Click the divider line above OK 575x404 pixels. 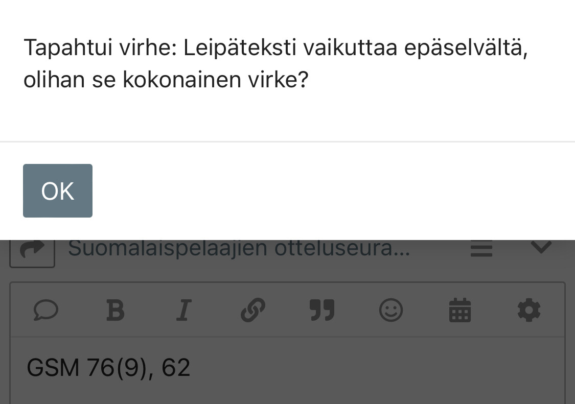coord(287,141)
